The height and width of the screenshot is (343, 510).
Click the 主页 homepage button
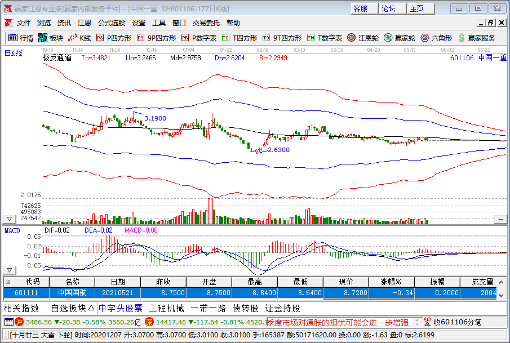(x=421, y=9)
